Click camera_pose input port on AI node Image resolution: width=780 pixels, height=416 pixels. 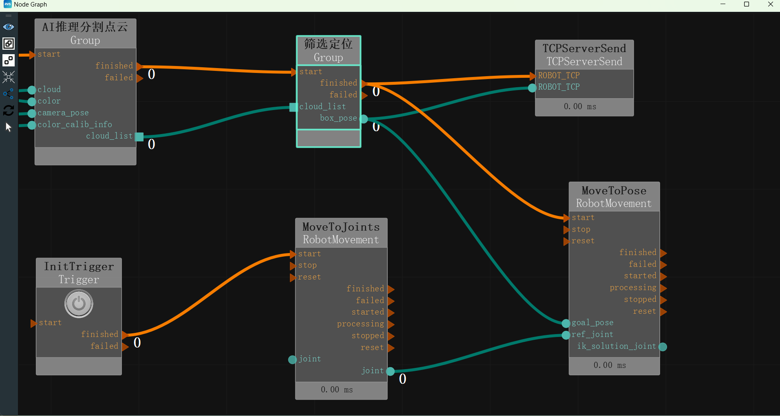(x=32, y=113)
